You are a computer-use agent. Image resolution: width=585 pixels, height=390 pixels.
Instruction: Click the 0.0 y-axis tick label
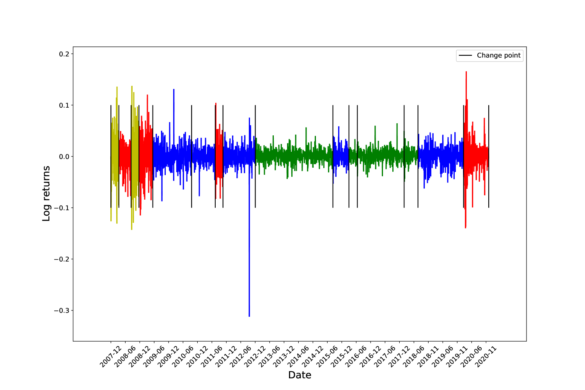pyautogui.click(x=64, y=157)
